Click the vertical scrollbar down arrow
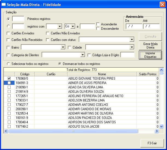 (161, 127)
